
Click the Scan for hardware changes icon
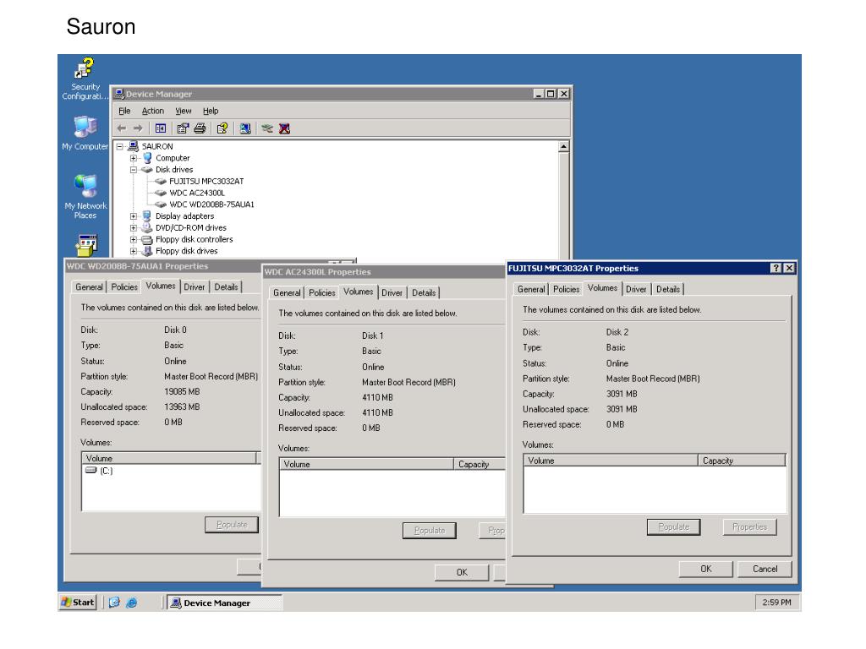tap(245, 128)
